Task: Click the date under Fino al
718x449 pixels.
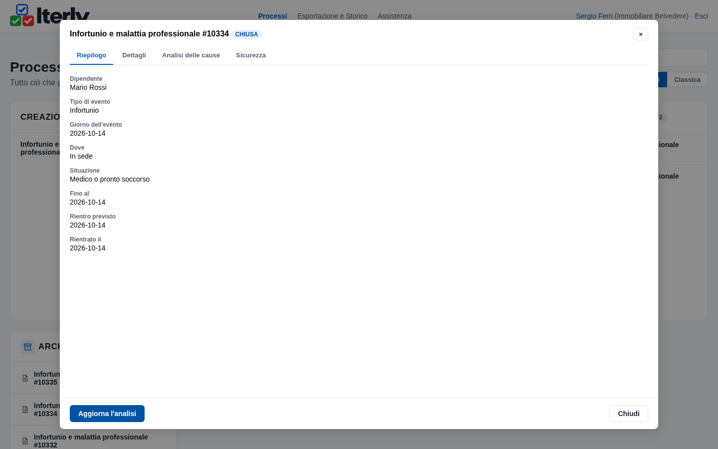Action: [x=88, y=202]
